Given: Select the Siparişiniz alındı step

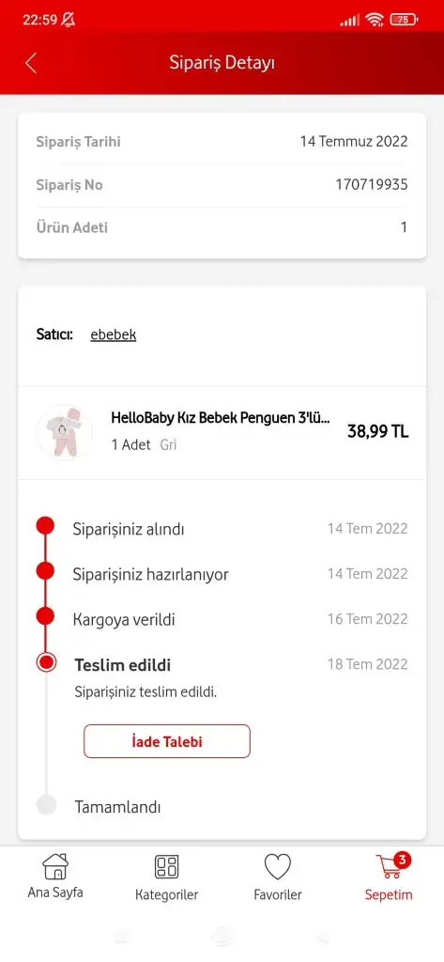Looking at the screenshot, I should tap(129, 529).
